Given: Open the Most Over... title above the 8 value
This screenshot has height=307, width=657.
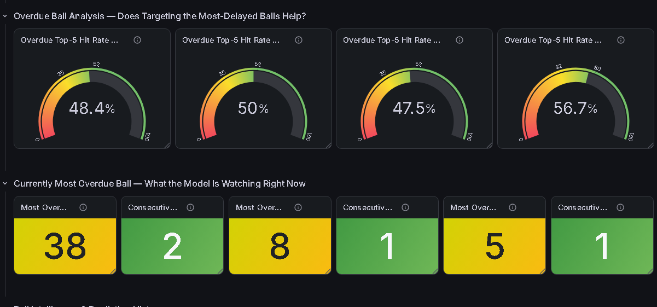Looking at the screenshot, I should click(x=259, y=207).
